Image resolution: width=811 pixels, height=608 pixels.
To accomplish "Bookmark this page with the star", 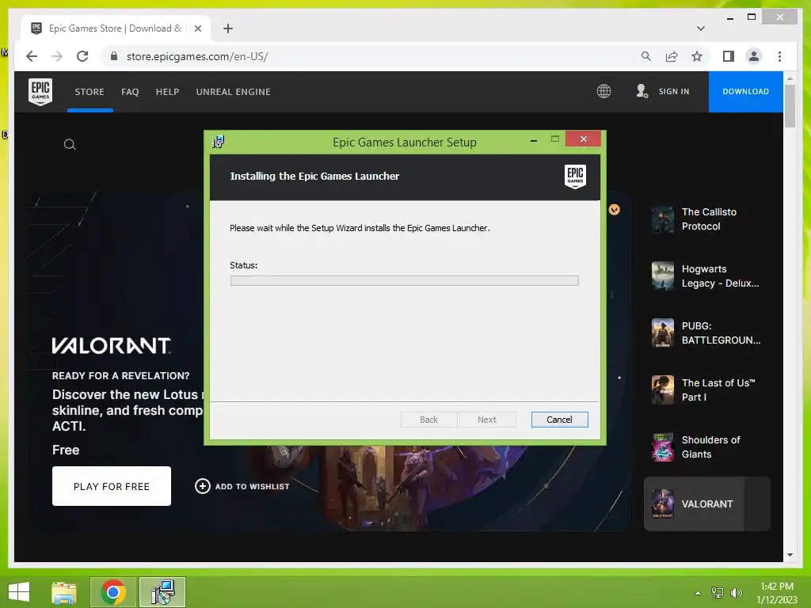I will [x=697, y=56].
